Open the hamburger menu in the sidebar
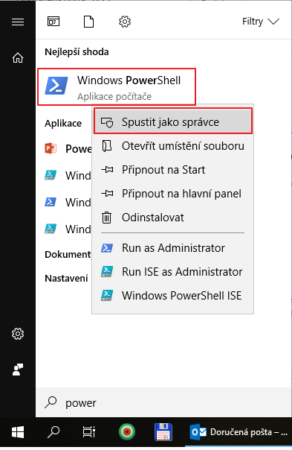The width and height of the screenshot is (292, 450). (x=18, y=22)
